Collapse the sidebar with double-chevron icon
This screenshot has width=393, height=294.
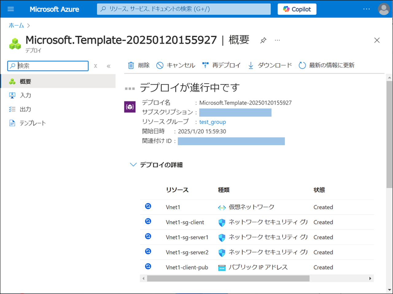pos(108,66)
